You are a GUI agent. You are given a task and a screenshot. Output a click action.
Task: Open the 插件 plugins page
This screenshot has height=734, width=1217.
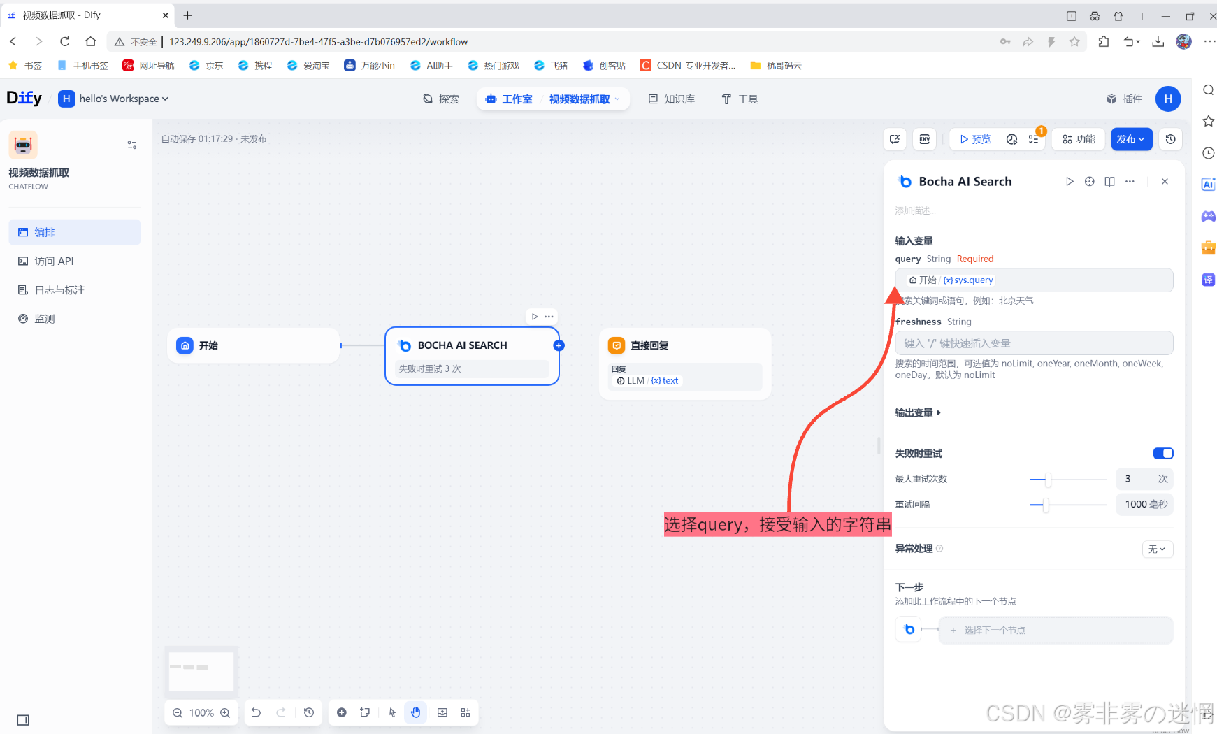tap(1124, 99)
